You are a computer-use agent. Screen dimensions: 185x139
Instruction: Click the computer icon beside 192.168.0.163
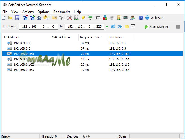pos(9,70)
